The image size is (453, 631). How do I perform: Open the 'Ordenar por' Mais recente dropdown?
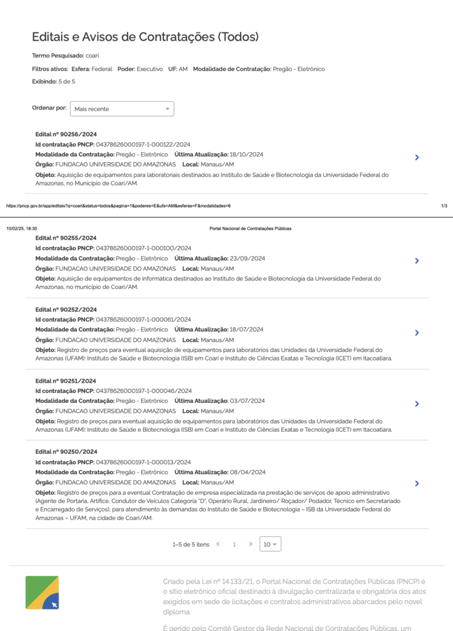click(x=122, y=109)
